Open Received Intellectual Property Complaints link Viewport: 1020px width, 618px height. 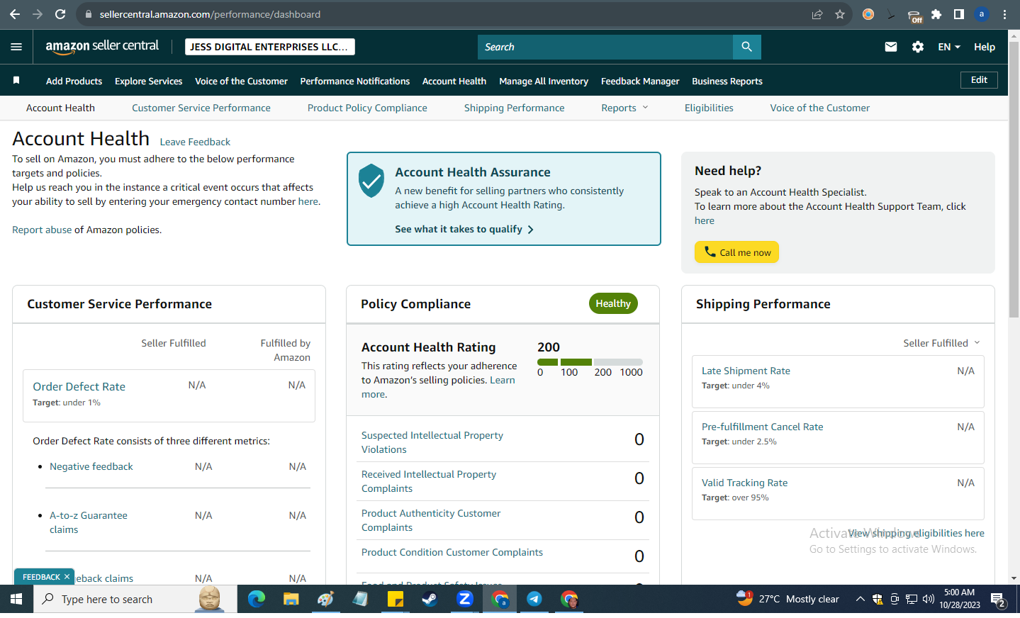(429, 481)
